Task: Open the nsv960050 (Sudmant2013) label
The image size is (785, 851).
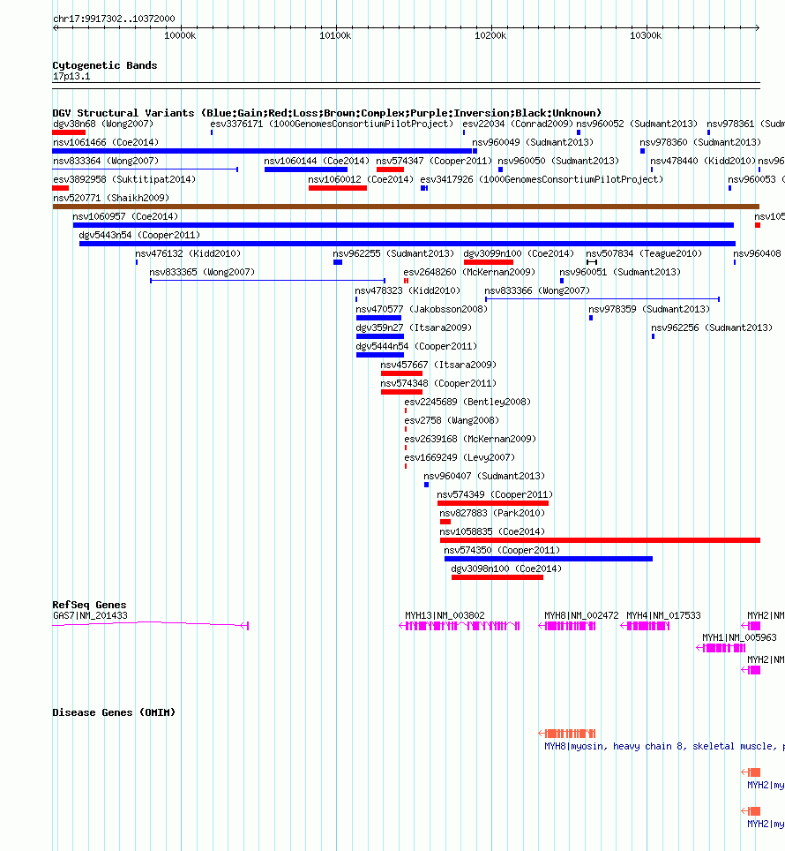Action: (x=558, y=161)
